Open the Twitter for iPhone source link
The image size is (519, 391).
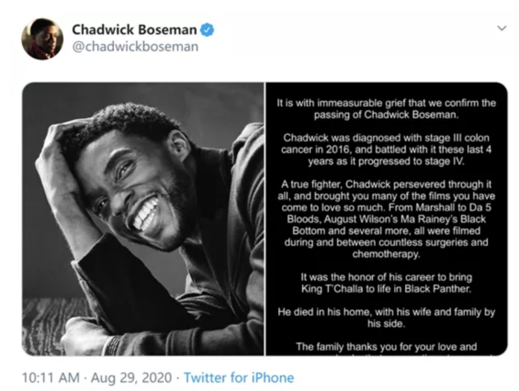238,378
